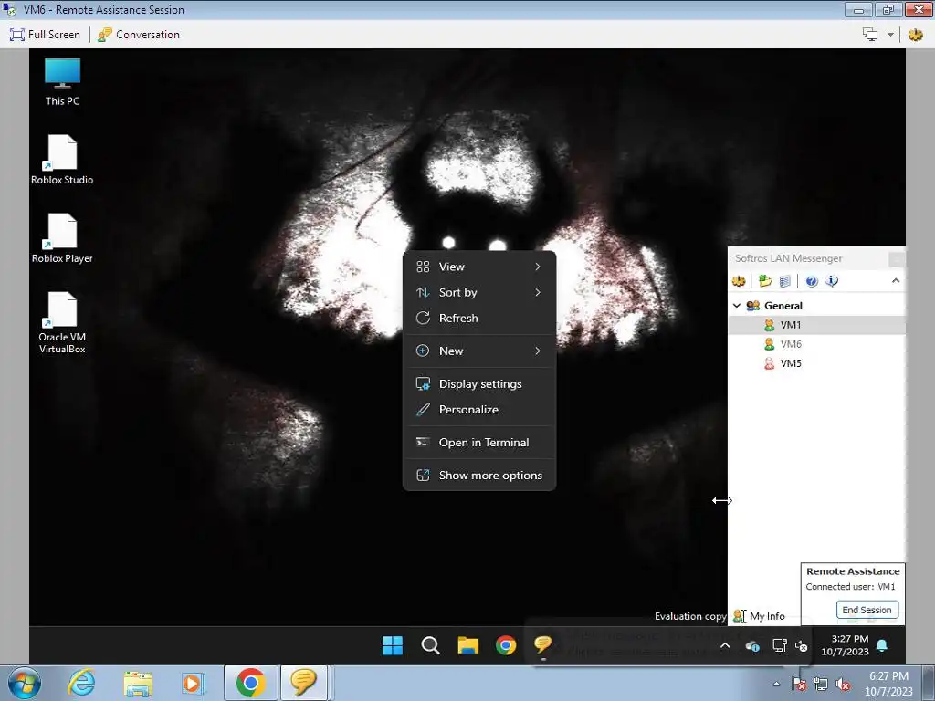This screenshot has width=935, height=701.
Task: Click the Softros LAN Messenger panel title-bar button
Action: click(897, 258)
